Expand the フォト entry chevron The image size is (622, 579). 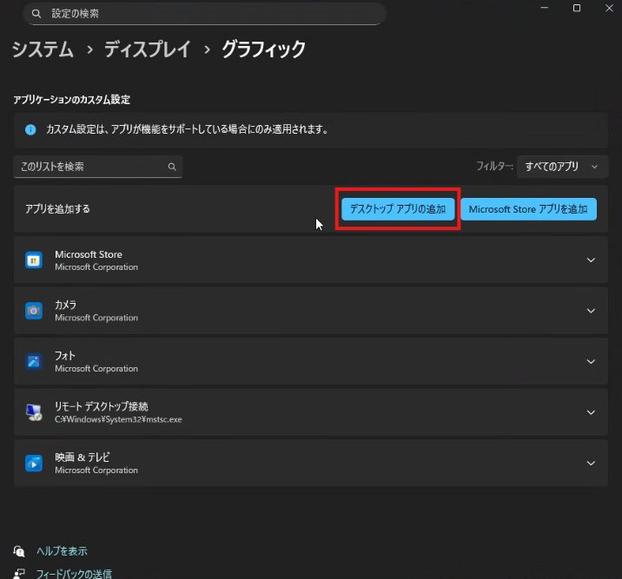pos(591,362)
